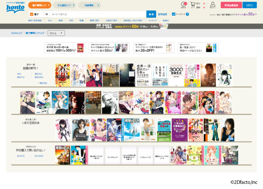Viewport: 263px width, 189px height.
Task: Open 進撃の巨人 cover in 予約 row
Action: 63,155
